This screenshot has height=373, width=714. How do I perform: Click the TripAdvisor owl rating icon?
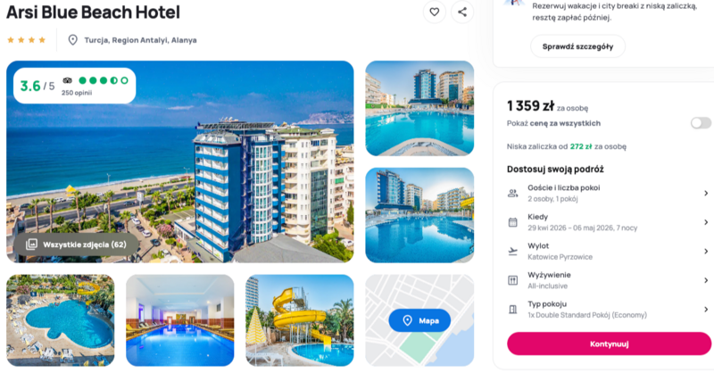pyautogui.click(x=68, y=80)
